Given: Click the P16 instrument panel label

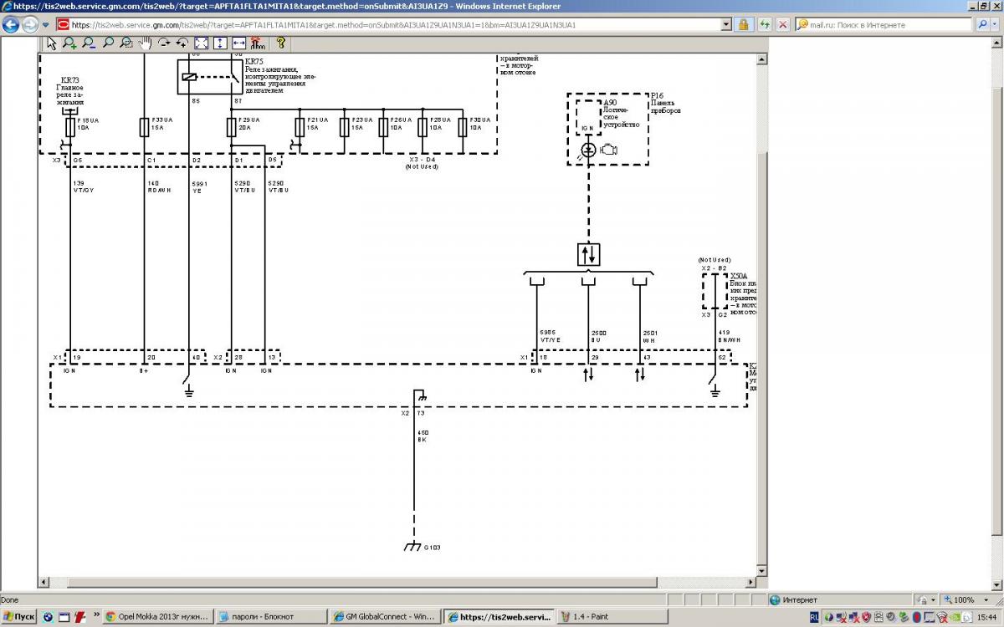Looking at the screenshot, I should 657,97.
